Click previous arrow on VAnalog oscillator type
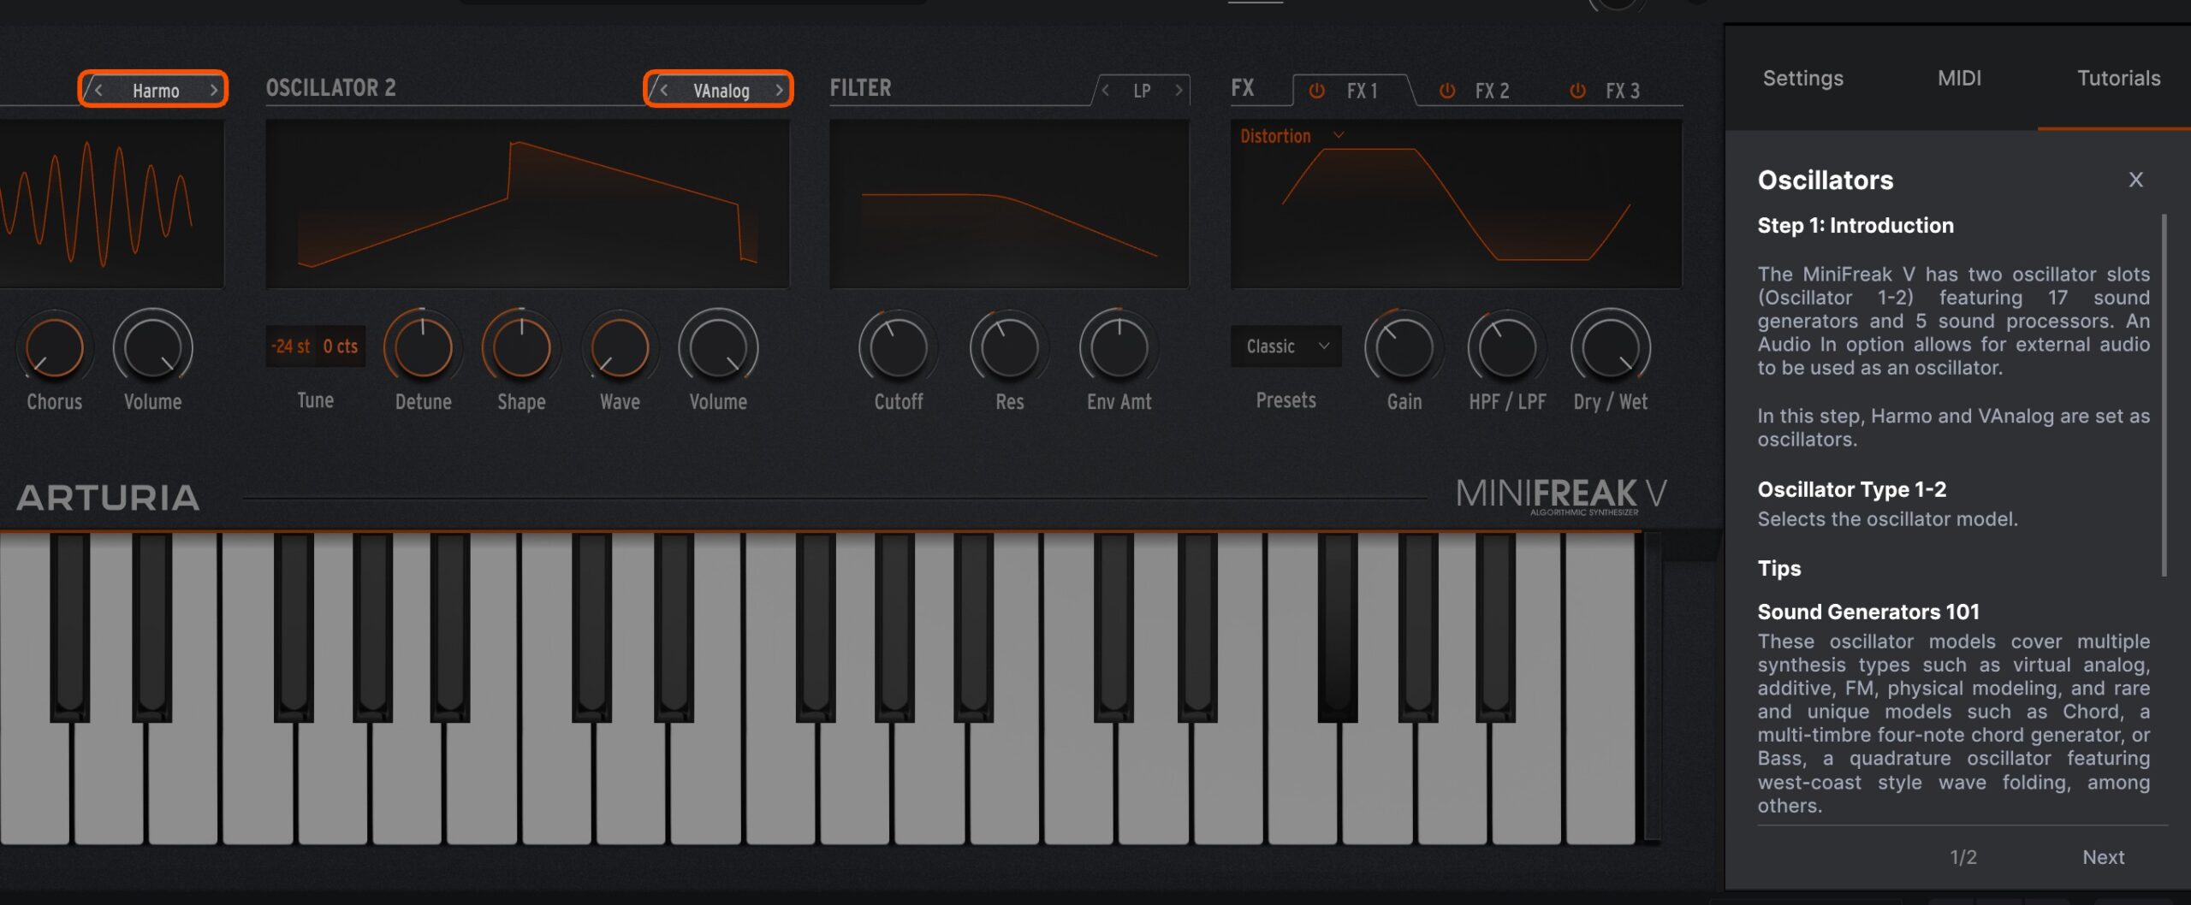The height and width of the screenshot is (905, 2191). coord(663,90)
